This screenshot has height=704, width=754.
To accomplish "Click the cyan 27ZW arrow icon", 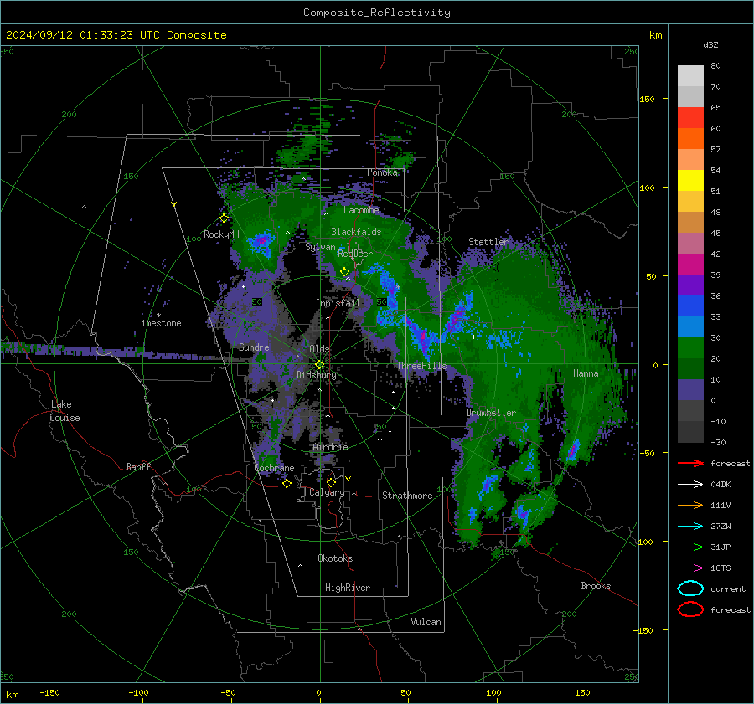I will point(690,527).
